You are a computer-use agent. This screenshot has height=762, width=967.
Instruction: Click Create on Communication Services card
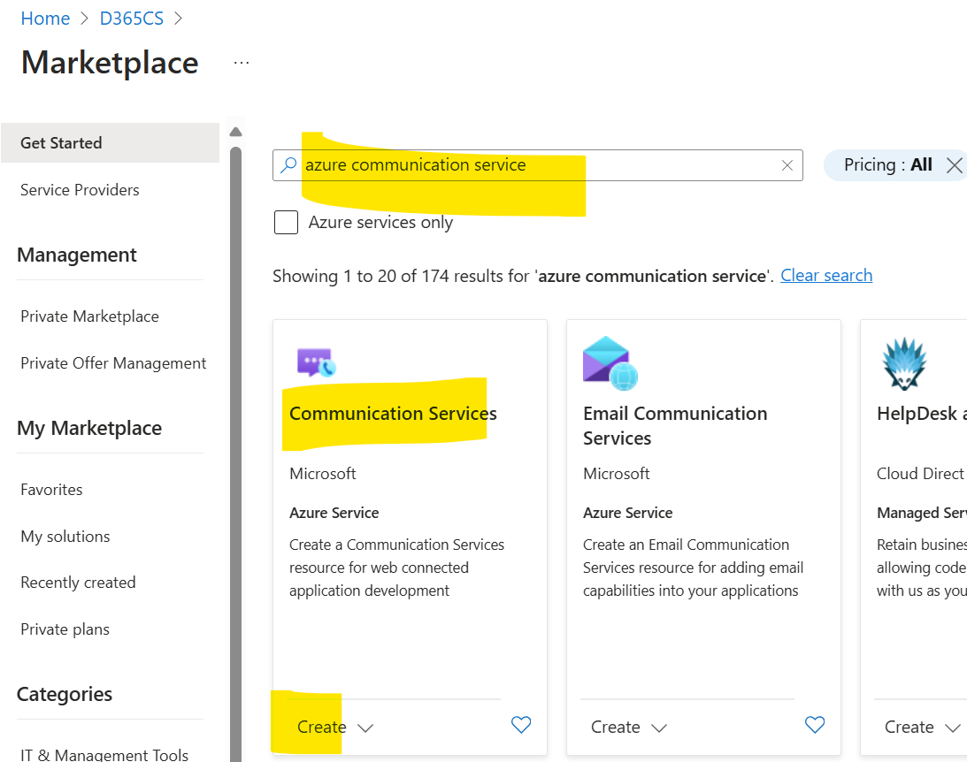(321, 728)
